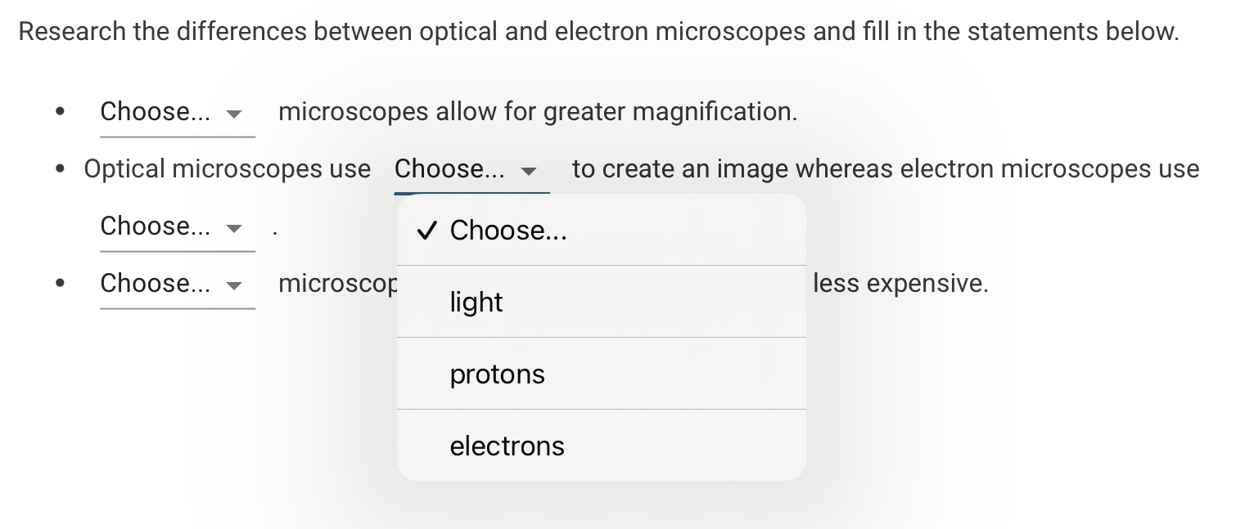Select the checked 'Choose...' placeholder option

pyautogui.click(x=508, y=231)
